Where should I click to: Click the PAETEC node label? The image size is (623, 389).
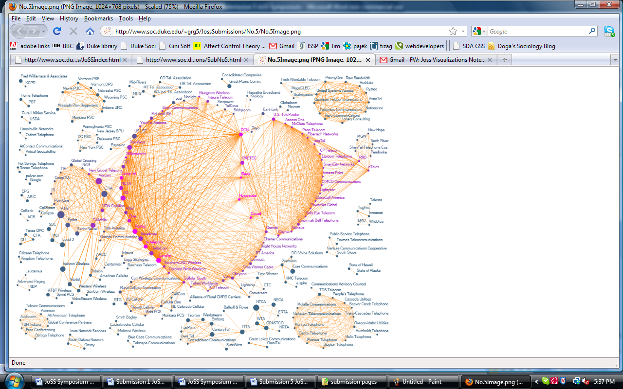(249, 158)
